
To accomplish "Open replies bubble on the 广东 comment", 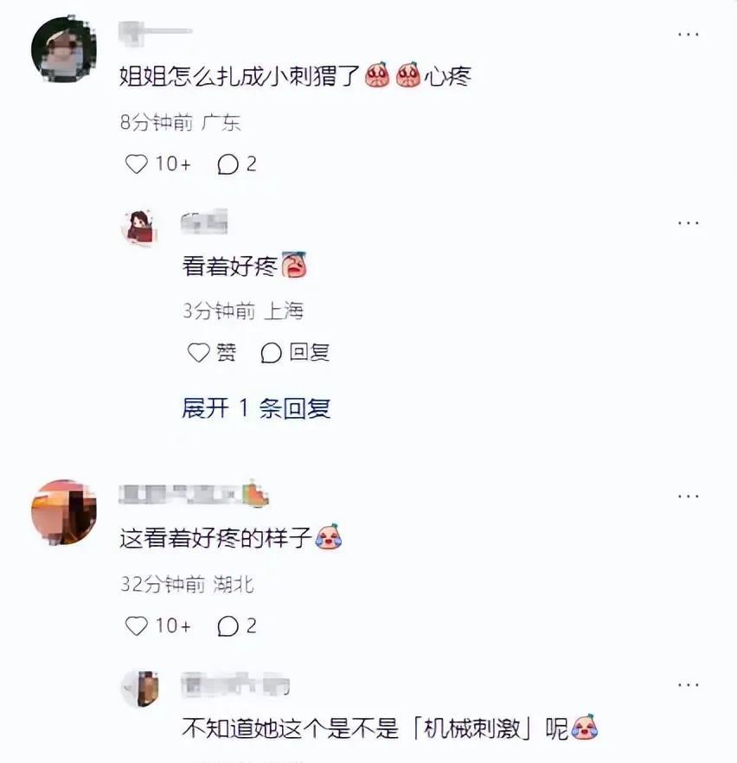I will point(228,164).
